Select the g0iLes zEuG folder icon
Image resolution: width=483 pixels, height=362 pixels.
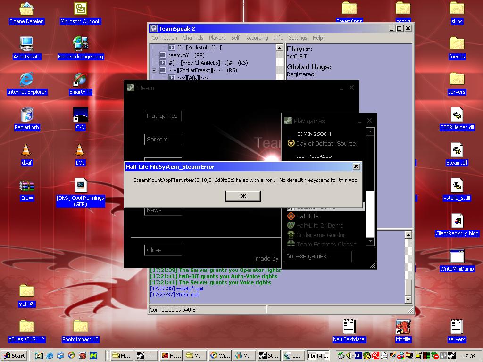(x=26, y=331)
